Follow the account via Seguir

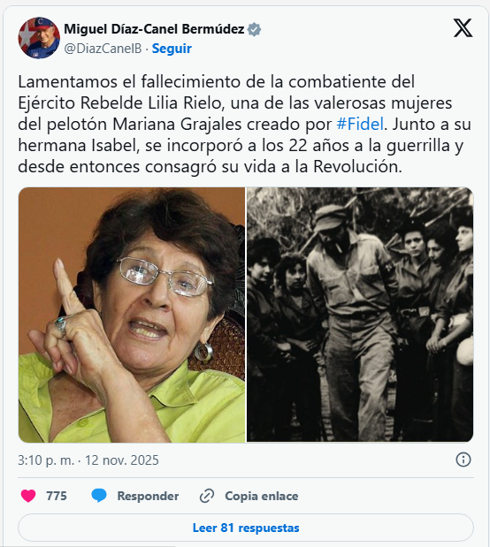coord(172,49)
